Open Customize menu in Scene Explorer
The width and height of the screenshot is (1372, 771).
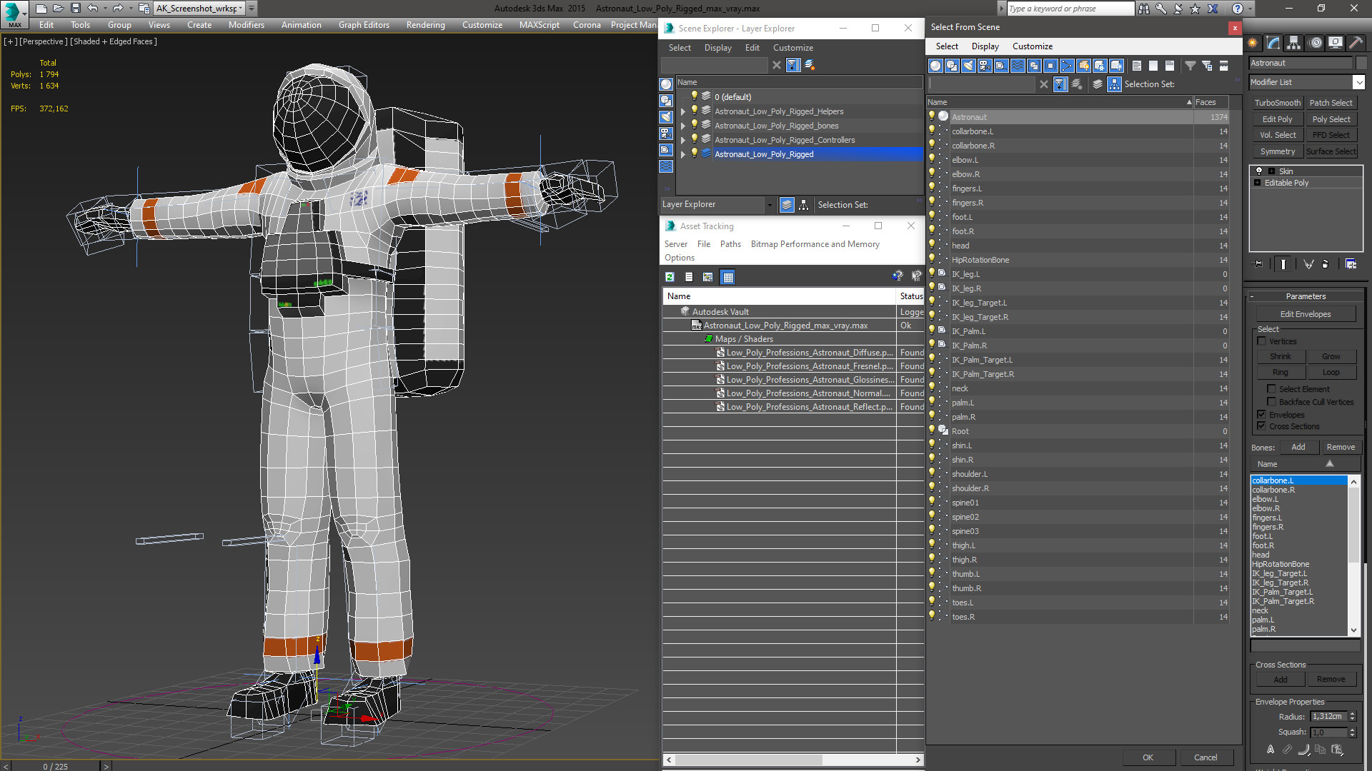(792, 48)
